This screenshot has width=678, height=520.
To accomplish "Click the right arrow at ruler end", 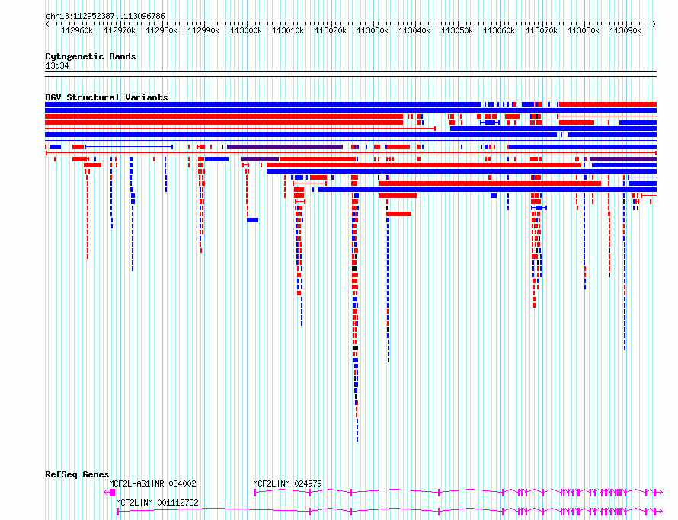I will [x=654, y=24].
